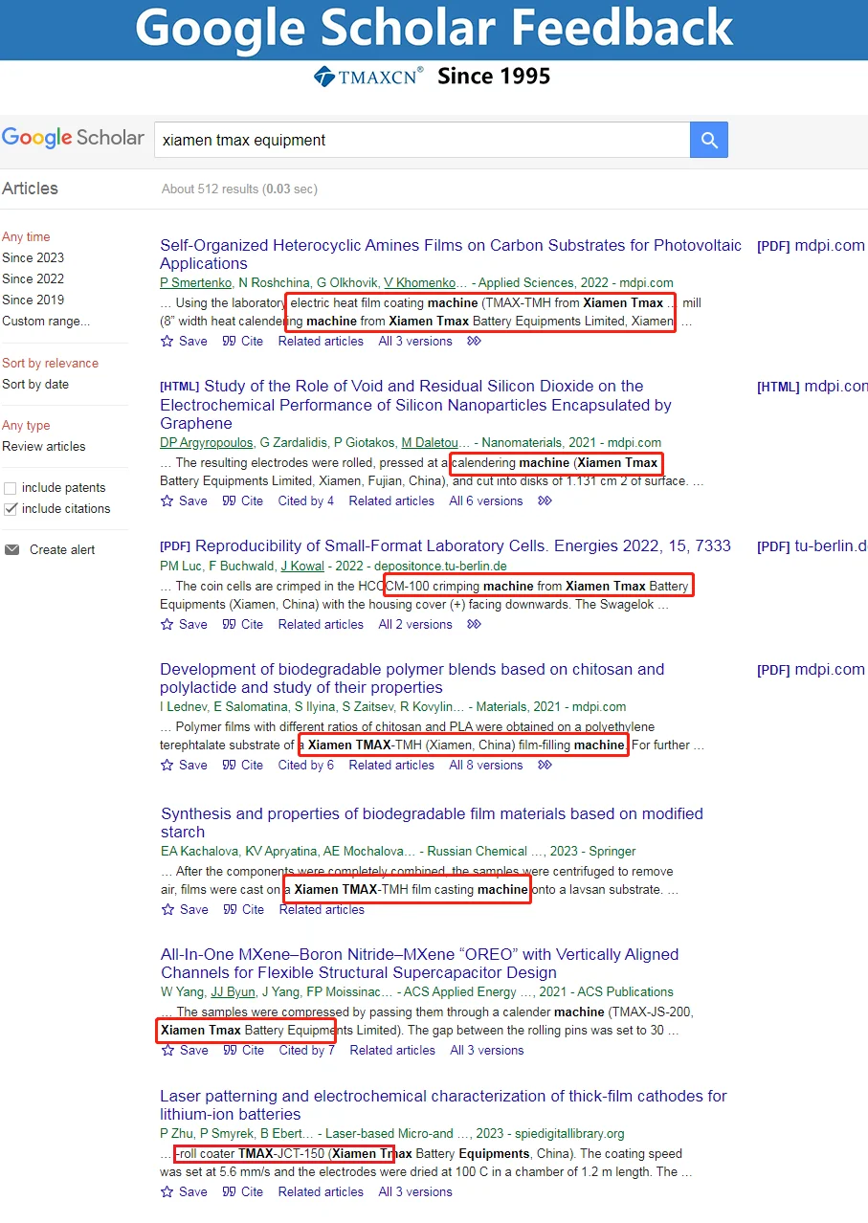Click the double-arrow more icon beside All 6 versions
The width and height of the screenshot is (868, 1223).
click(x=545, y=500)
